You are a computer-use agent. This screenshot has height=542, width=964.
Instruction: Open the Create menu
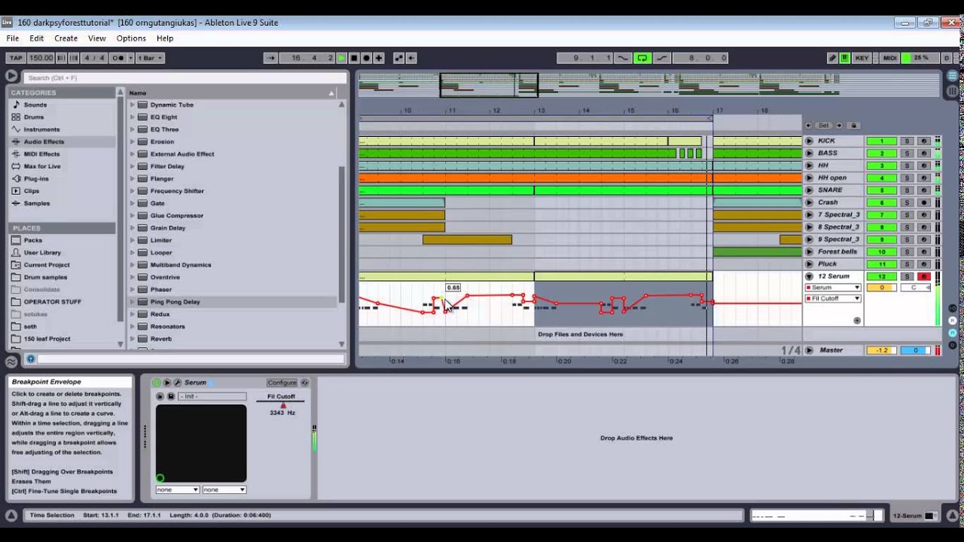[66, 38]
